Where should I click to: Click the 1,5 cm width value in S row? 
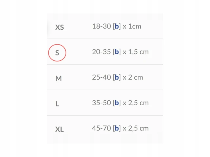tap(139, 52)
